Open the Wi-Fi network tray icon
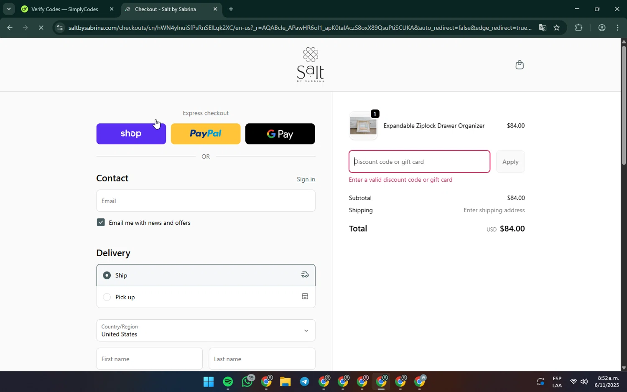The height and width of the screenshot is (392, 627). coord(573,382)
